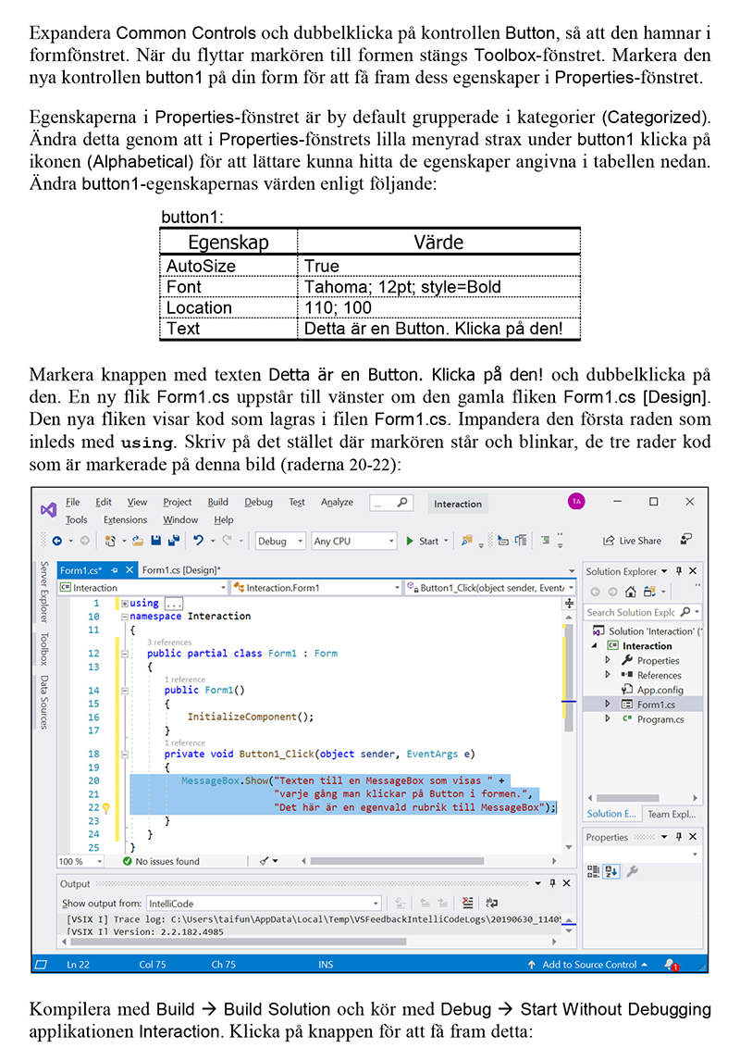
Task: Click the Save All toolbar icon
Action: click(x=173, y=541)
